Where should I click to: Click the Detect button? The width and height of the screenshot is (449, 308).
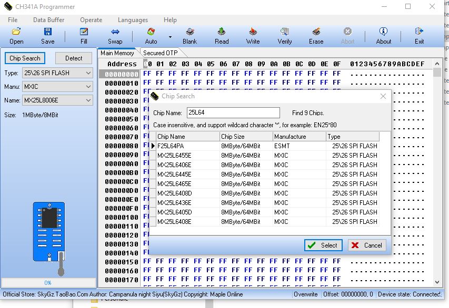pos(74,58)
